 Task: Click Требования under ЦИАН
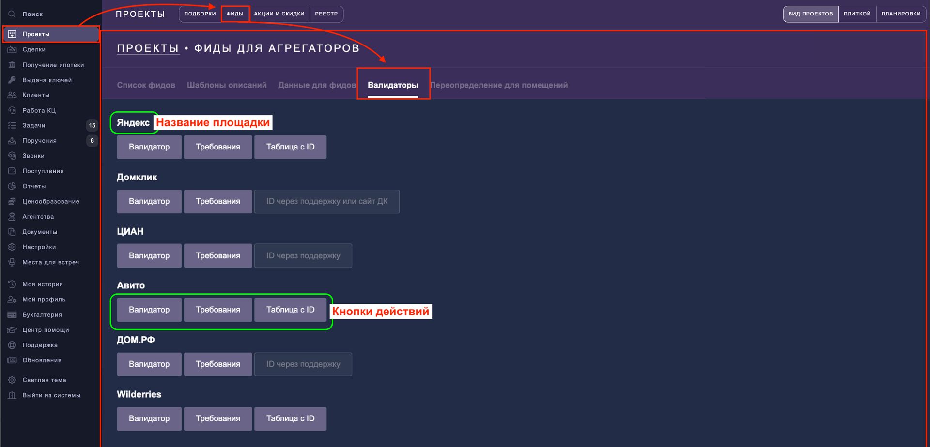(218, 255)
